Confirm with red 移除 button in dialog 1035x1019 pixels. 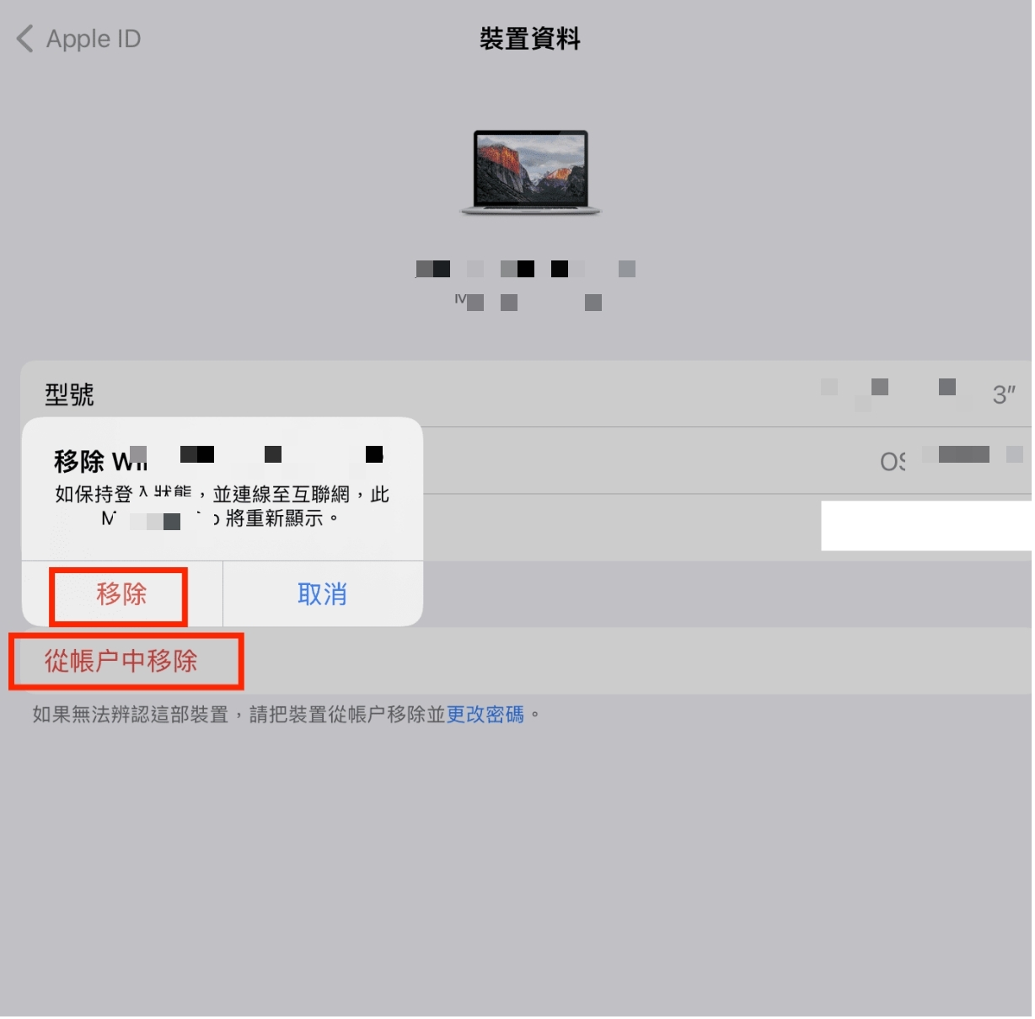(121, 595)
